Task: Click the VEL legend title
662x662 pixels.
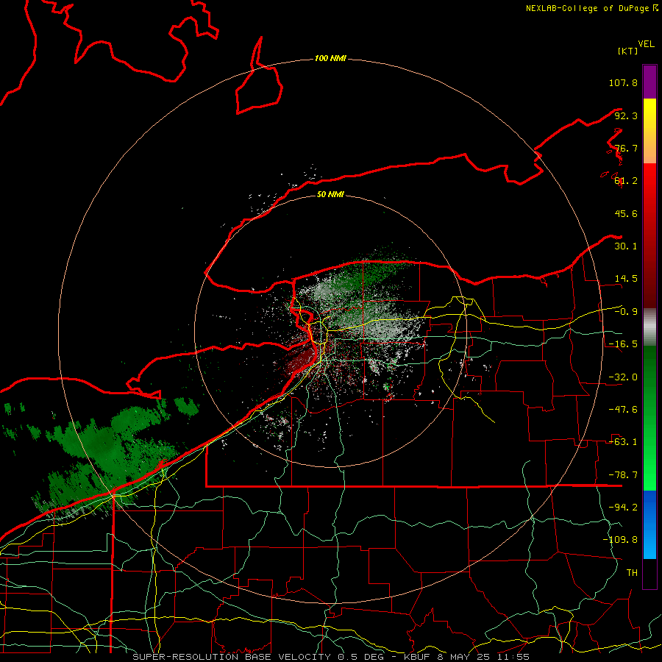Action: (646, 44)
